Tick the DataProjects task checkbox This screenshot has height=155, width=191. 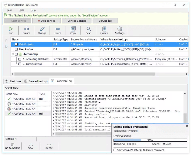pos(16,44)
